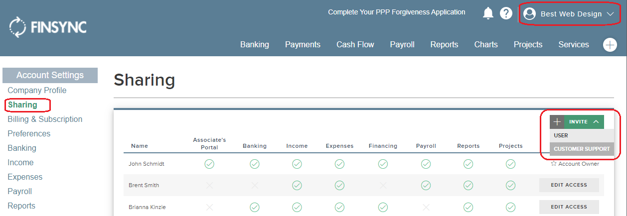627x216 pixels.
Task: Click the Sharing page heading
Action: [144, 80]
